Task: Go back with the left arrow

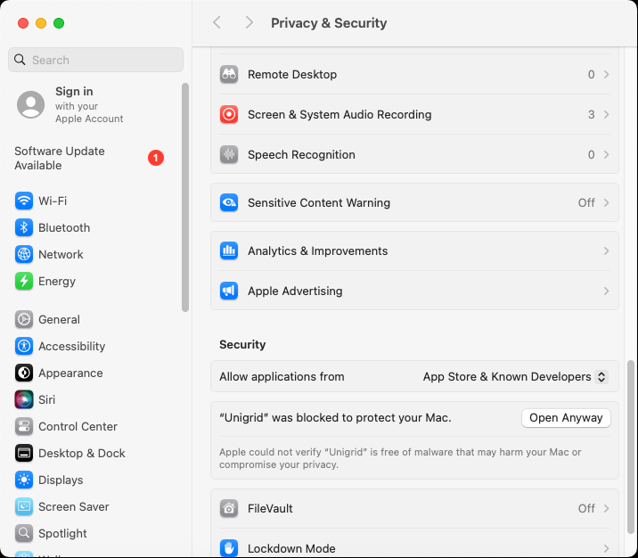Action: tap(217, 23)
